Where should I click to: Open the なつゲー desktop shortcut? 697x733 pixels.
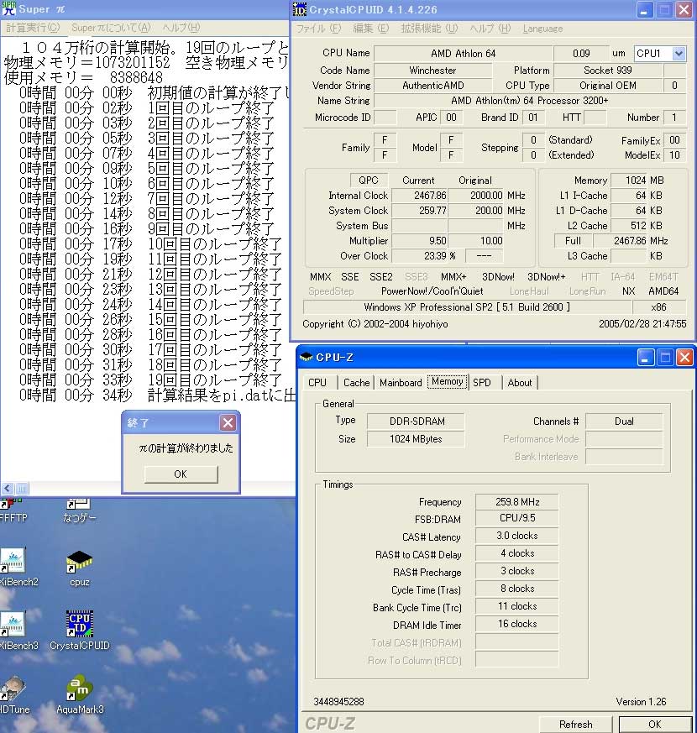pos(79,510)
